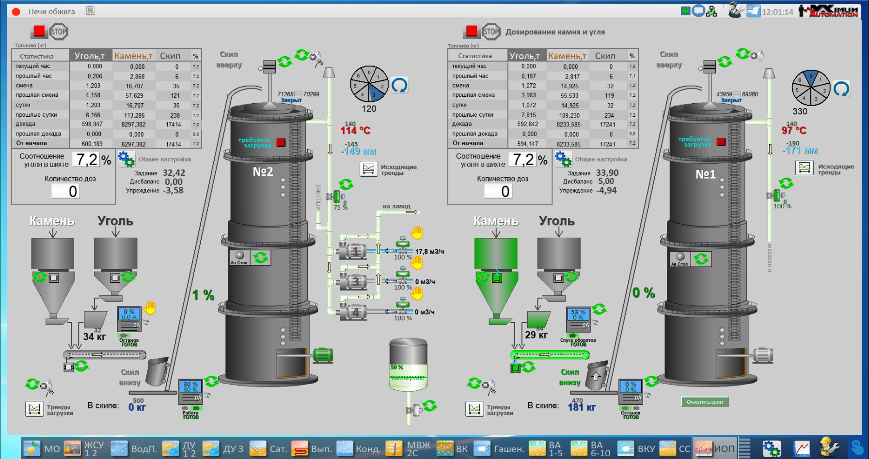
Task: Open loading trends icon for kiln №1
Action: 474,409
